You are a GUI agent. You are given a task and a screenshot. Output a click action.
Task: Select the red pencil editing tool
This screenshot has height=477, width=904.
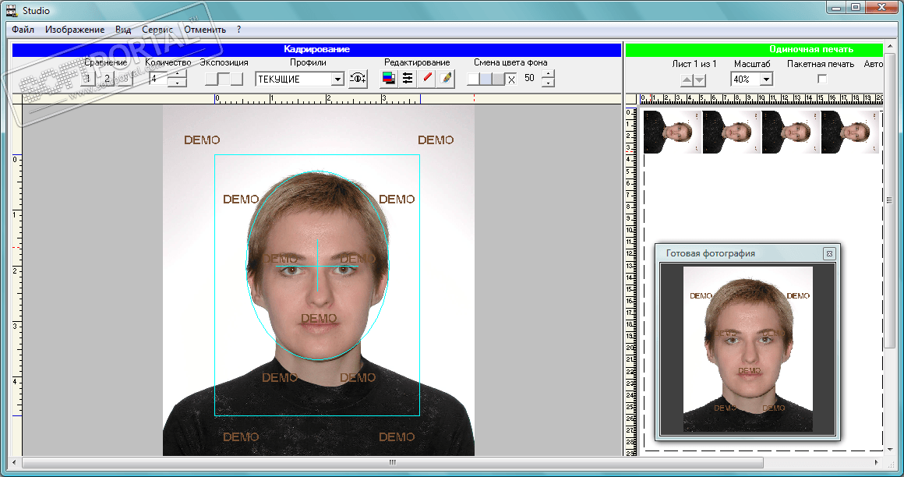tap(427, 79)
